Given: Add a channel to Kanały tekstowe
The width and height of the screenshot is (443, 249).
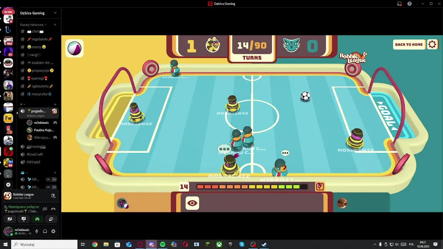Looking at the screenshot, I should [55, 25].
